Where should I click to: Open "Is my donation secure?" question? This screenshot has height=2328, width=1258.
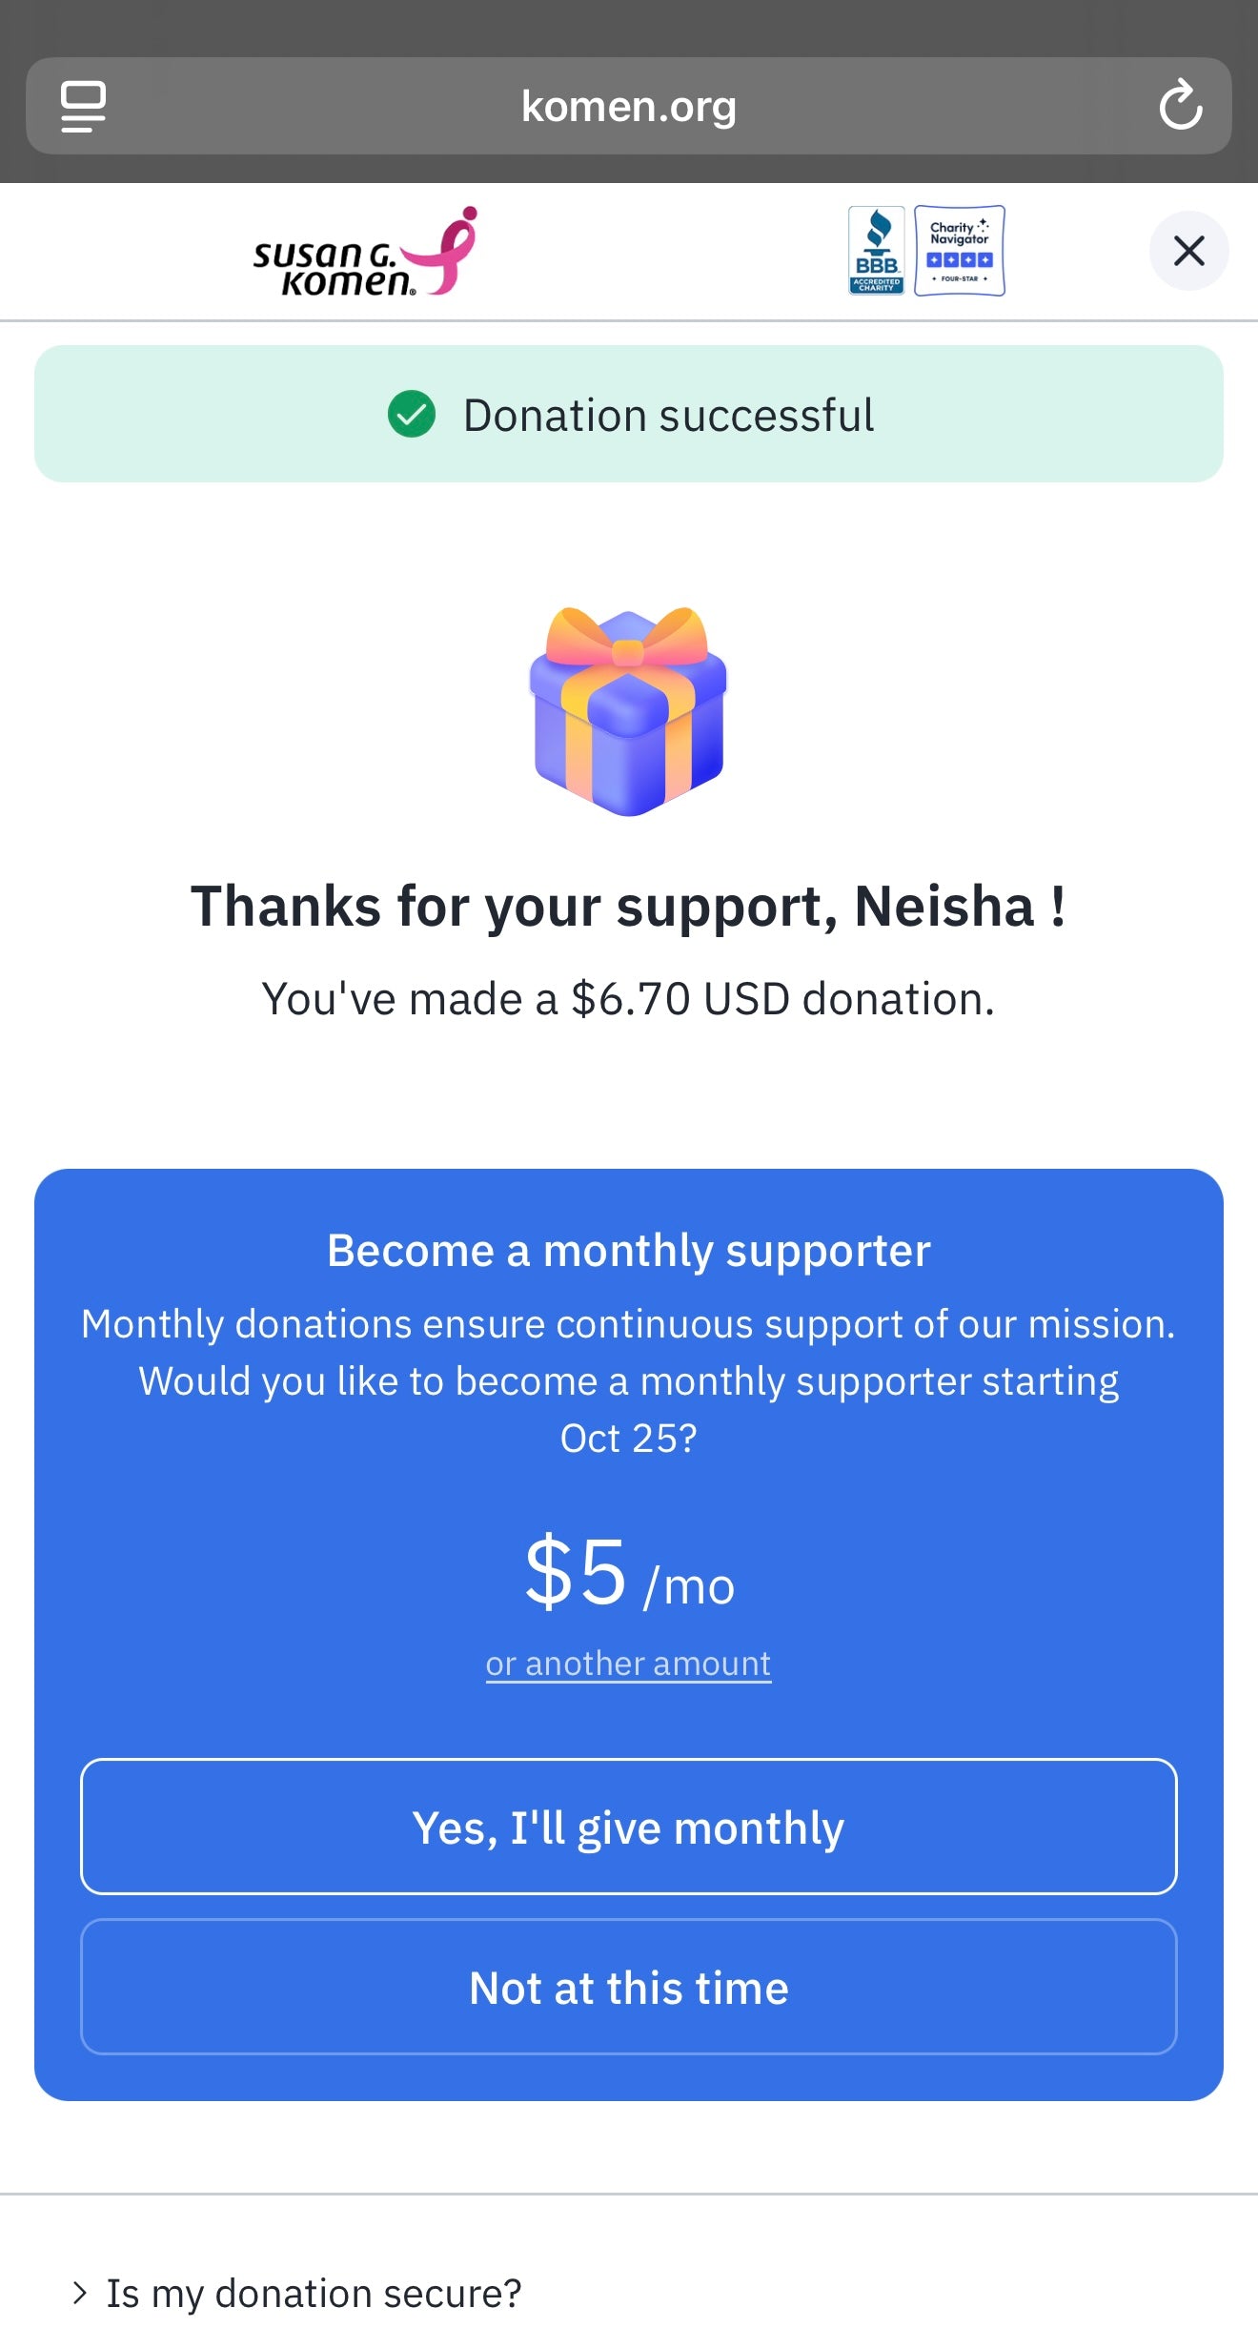click(314, 2293)
